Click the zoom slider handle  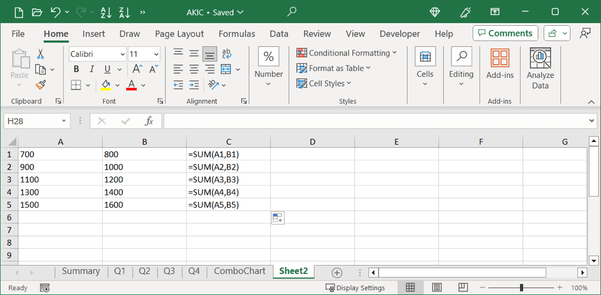(522, 288)
